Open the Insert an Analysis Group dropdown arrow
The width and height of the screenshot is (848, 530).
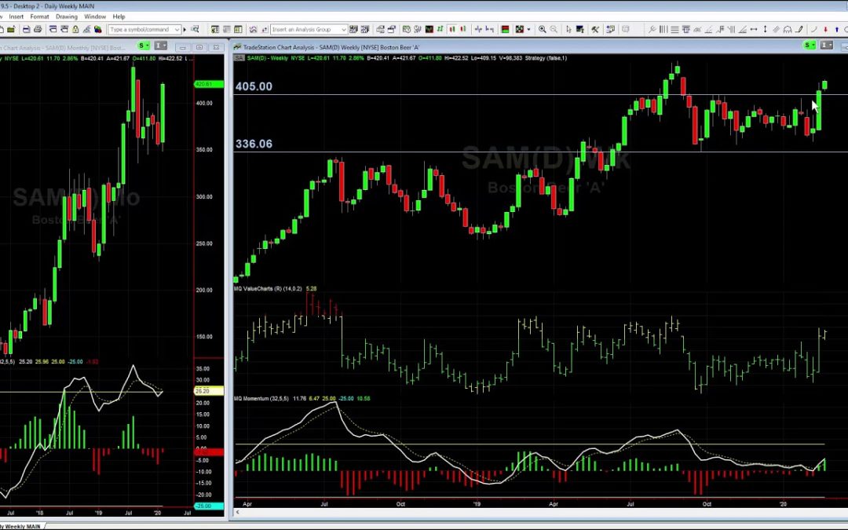[343, 29]
